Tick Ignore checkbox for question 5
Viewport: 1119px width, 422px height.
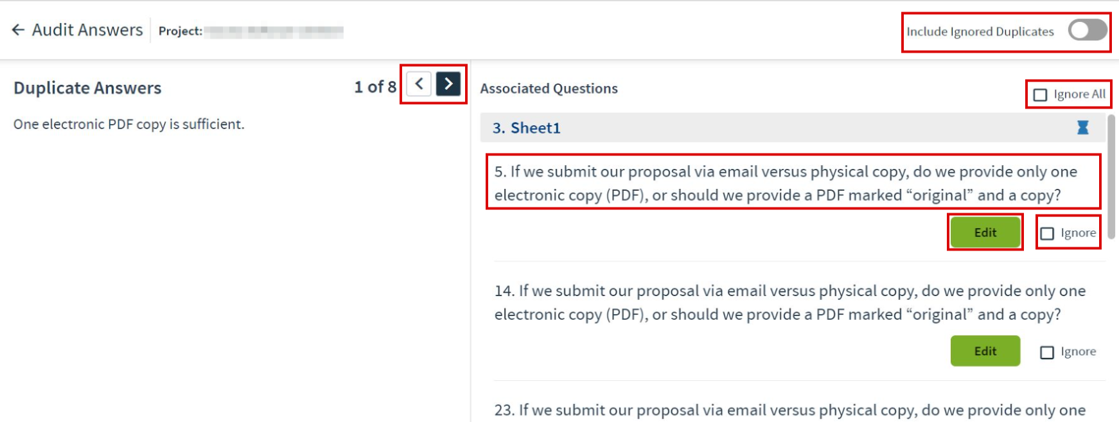pyautogui.click(x=1047, y=234)
